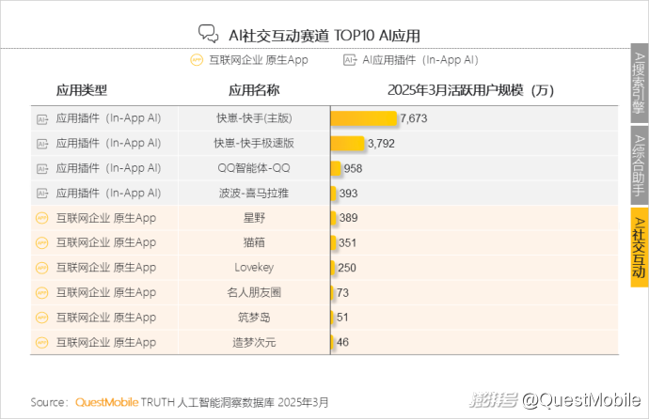Click the legend label AI应用插件 (In-App AI)
Image resolution: width=649 pixels, height=419 pixels.
420,60
